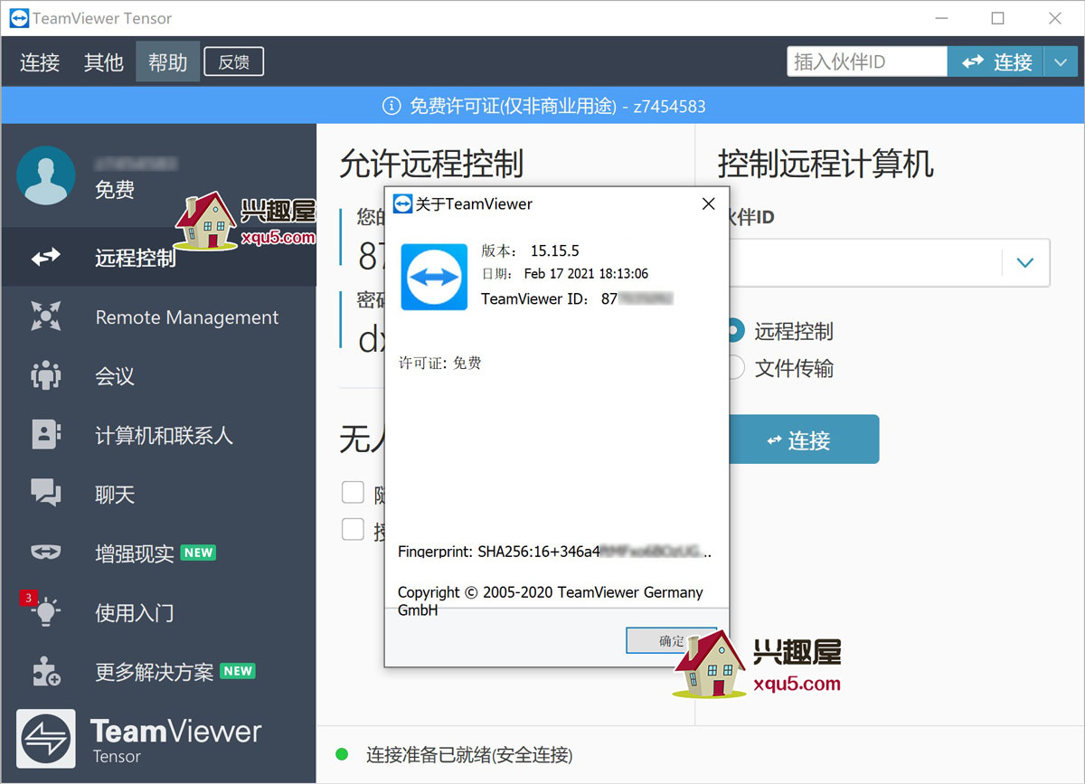
Task: Click the TeamViewer logo in About dialog
Action: (x=434, y=277)
